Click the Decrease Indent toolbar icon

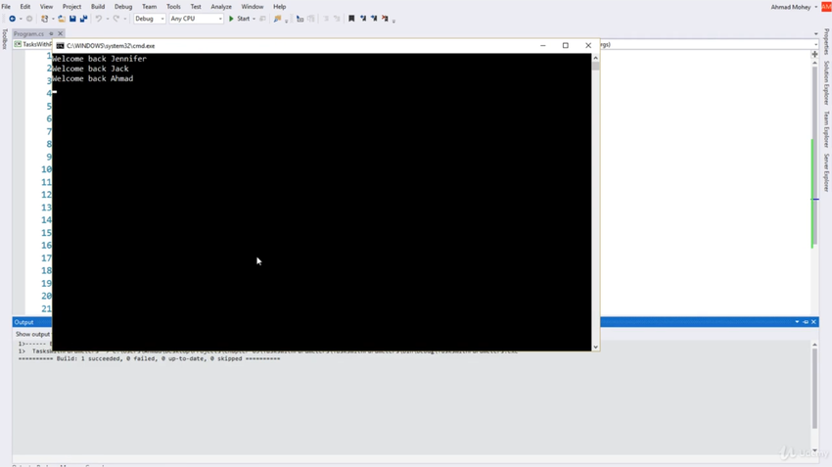[x=326, y=19]
